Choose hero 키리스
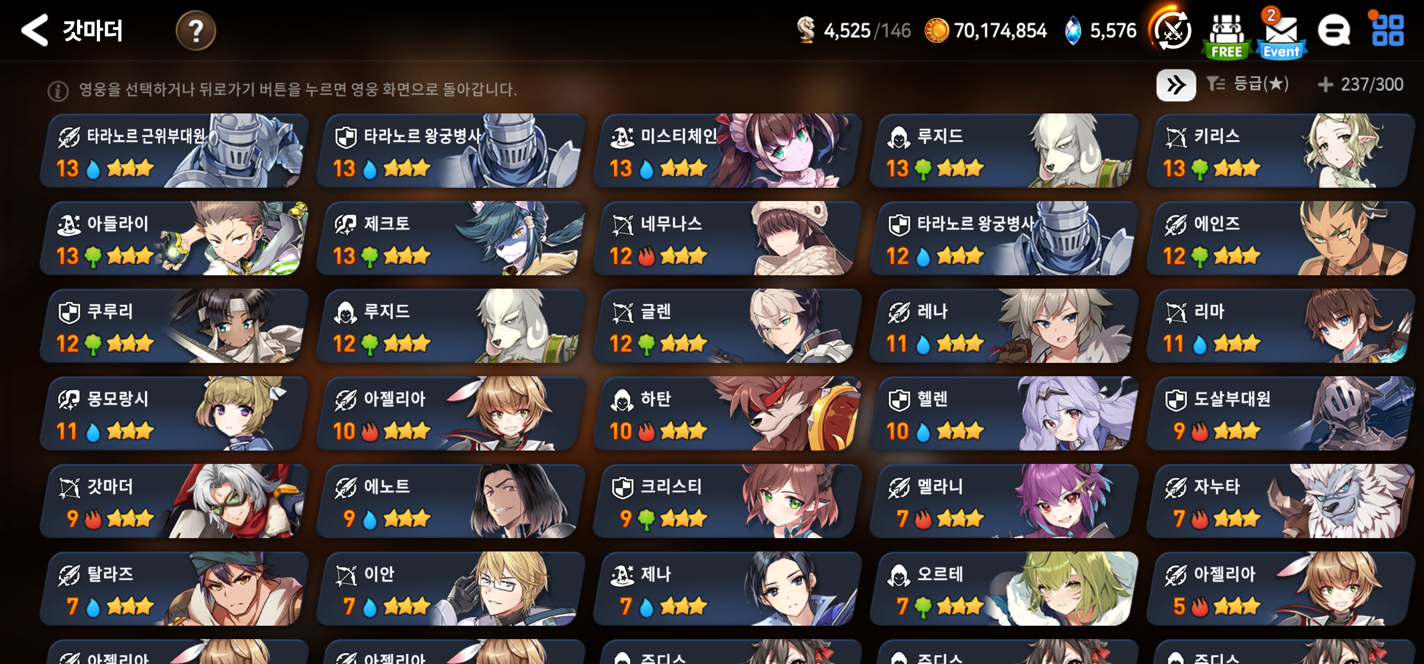1424x664 pixels. (1280, 150)
